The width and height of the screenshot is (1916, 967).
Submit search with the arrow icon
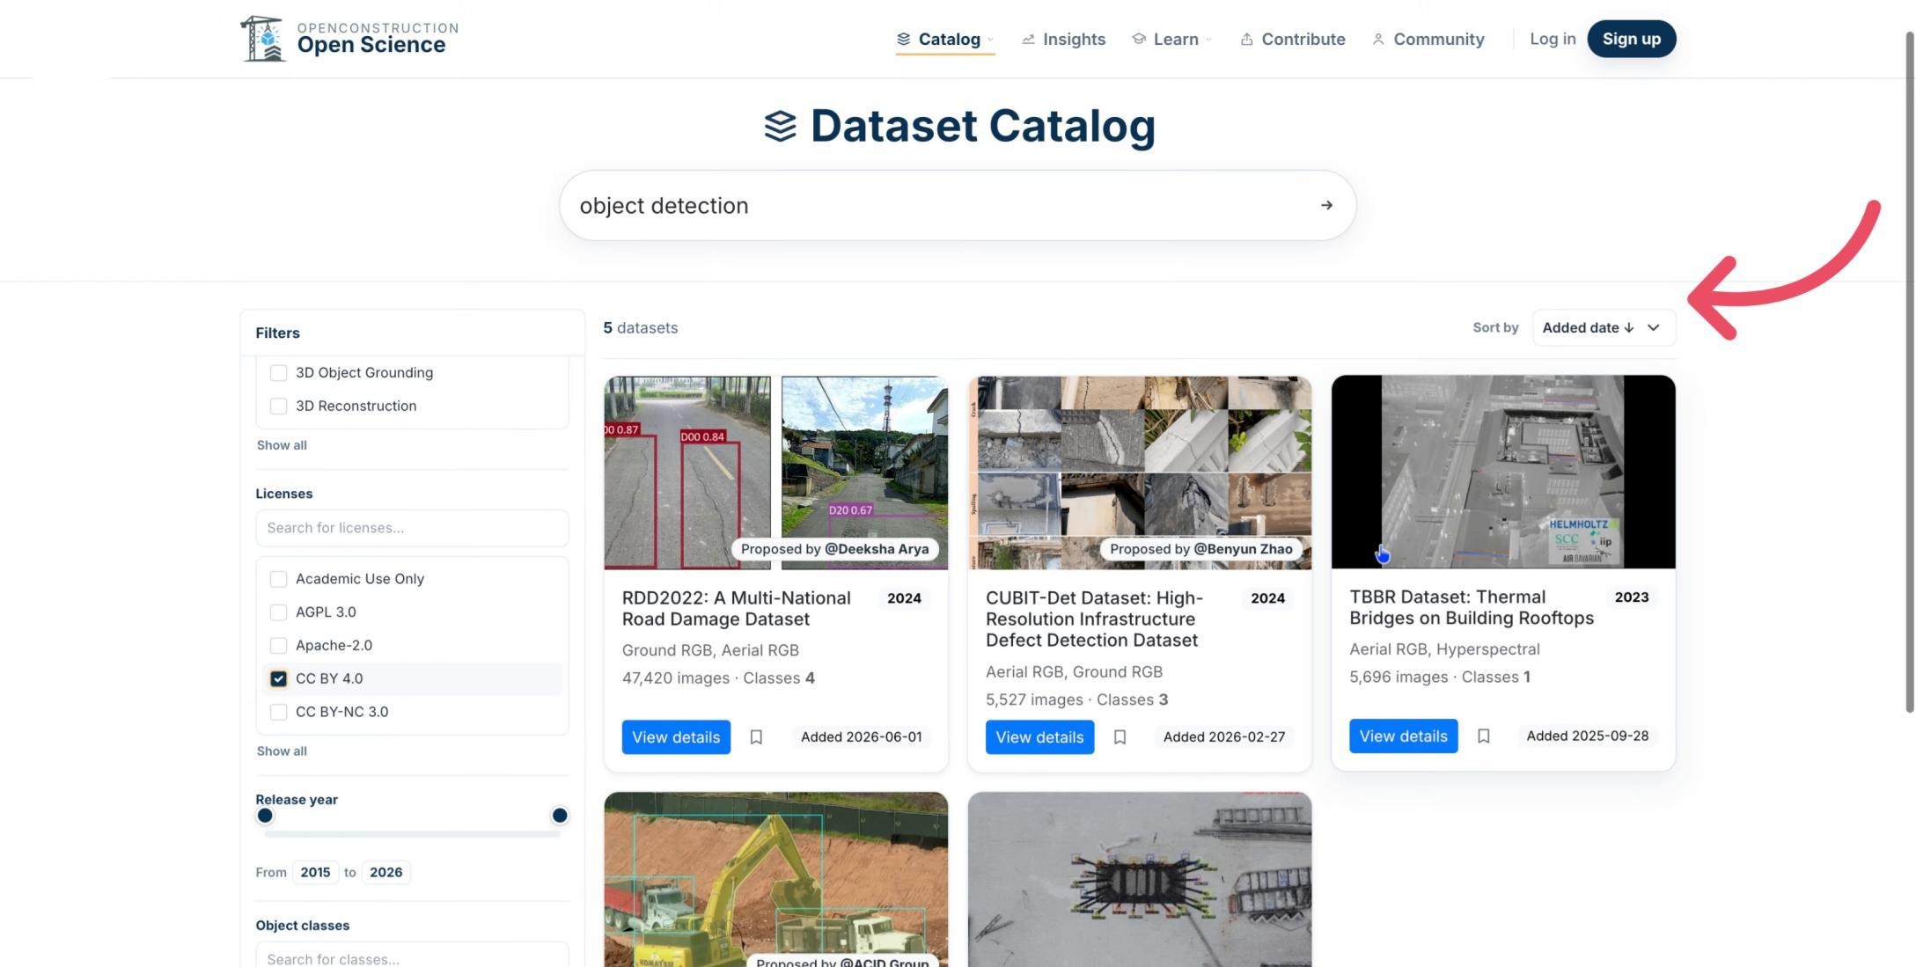[x=1326, y=205]
